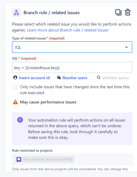The image size is (137, 177).
Task: Click the users icon next to Resolve users
Action: tap(59, 78)
